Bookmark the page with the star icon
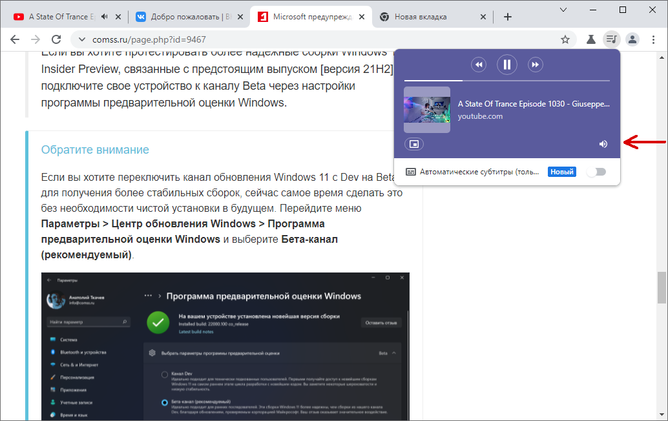This screenshot has height=421, width=668. [565, 39]
